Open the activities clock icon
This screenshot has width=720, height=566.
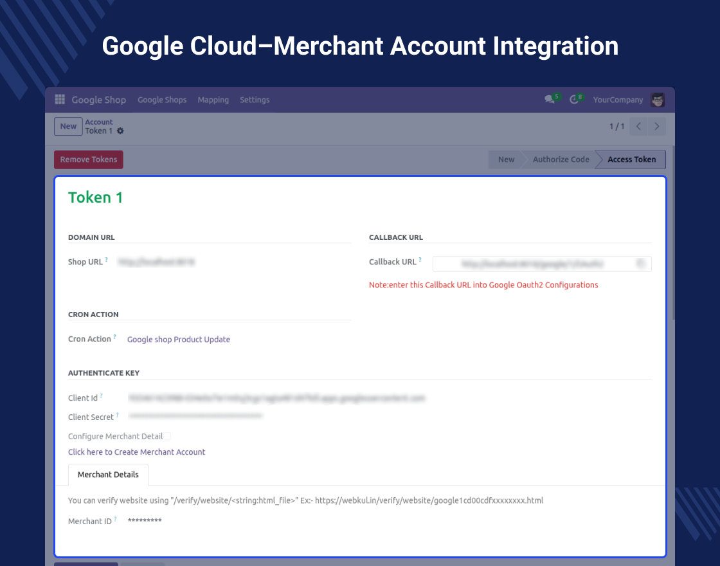[573, 100]
